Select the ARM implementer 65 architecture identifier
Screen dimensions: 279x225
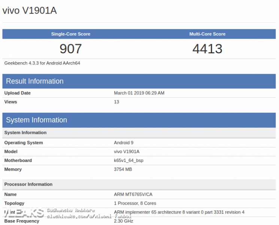click(179, 212)
